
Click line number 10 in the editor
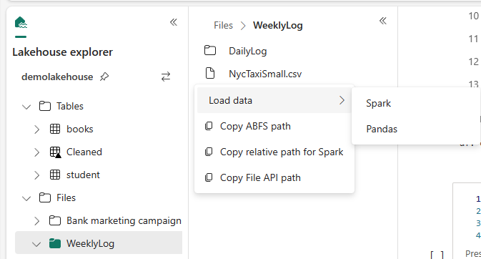[474, 16]
